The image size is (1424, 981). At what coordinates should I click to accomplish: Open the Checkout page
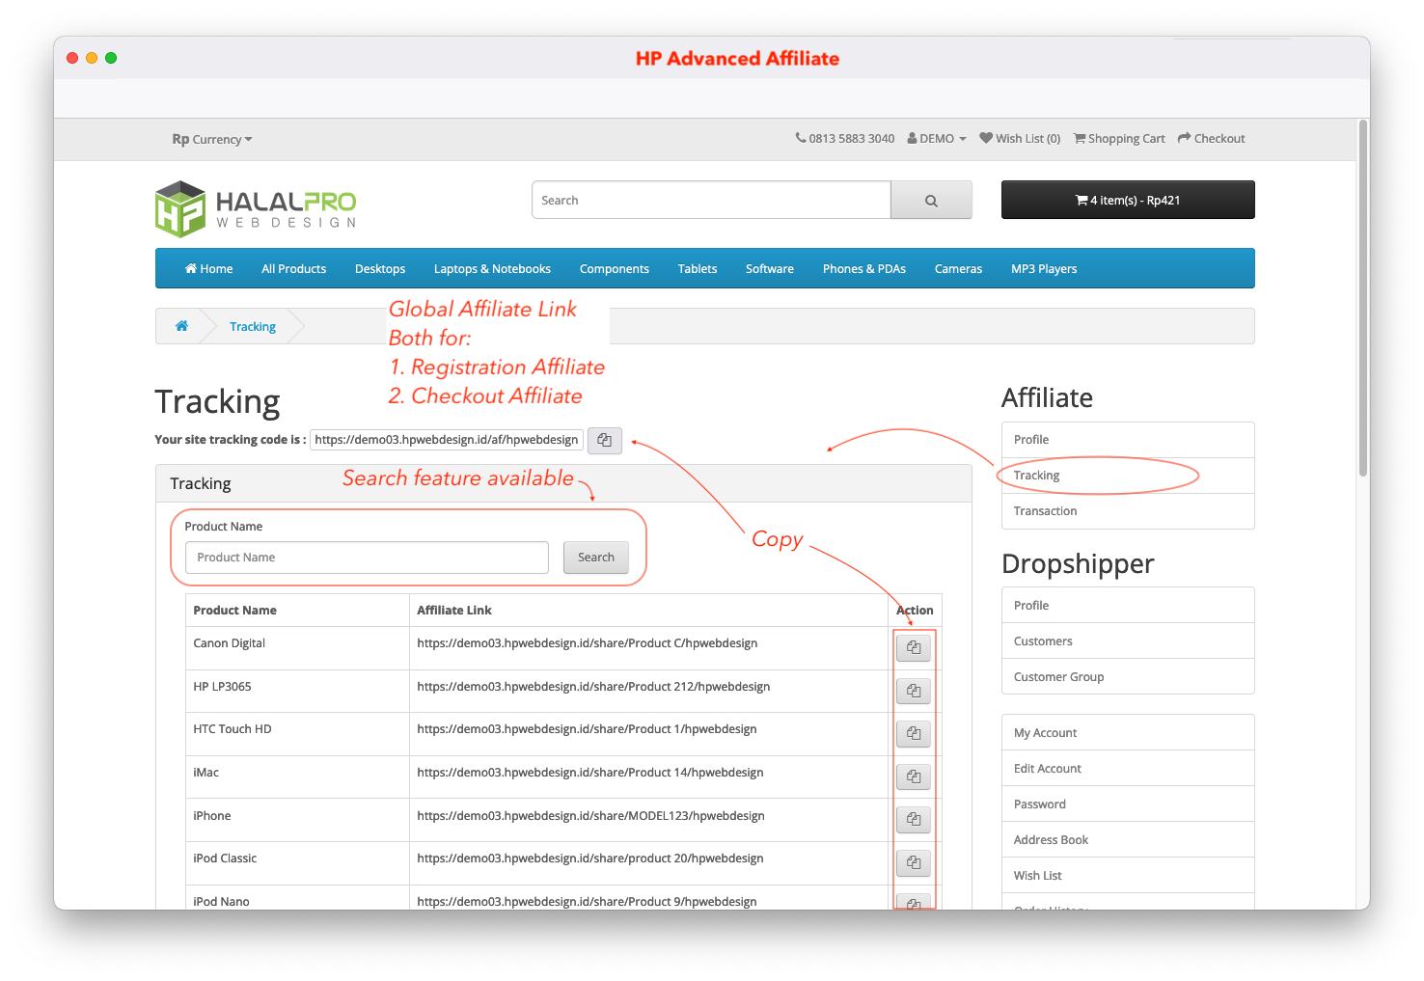1211,138
